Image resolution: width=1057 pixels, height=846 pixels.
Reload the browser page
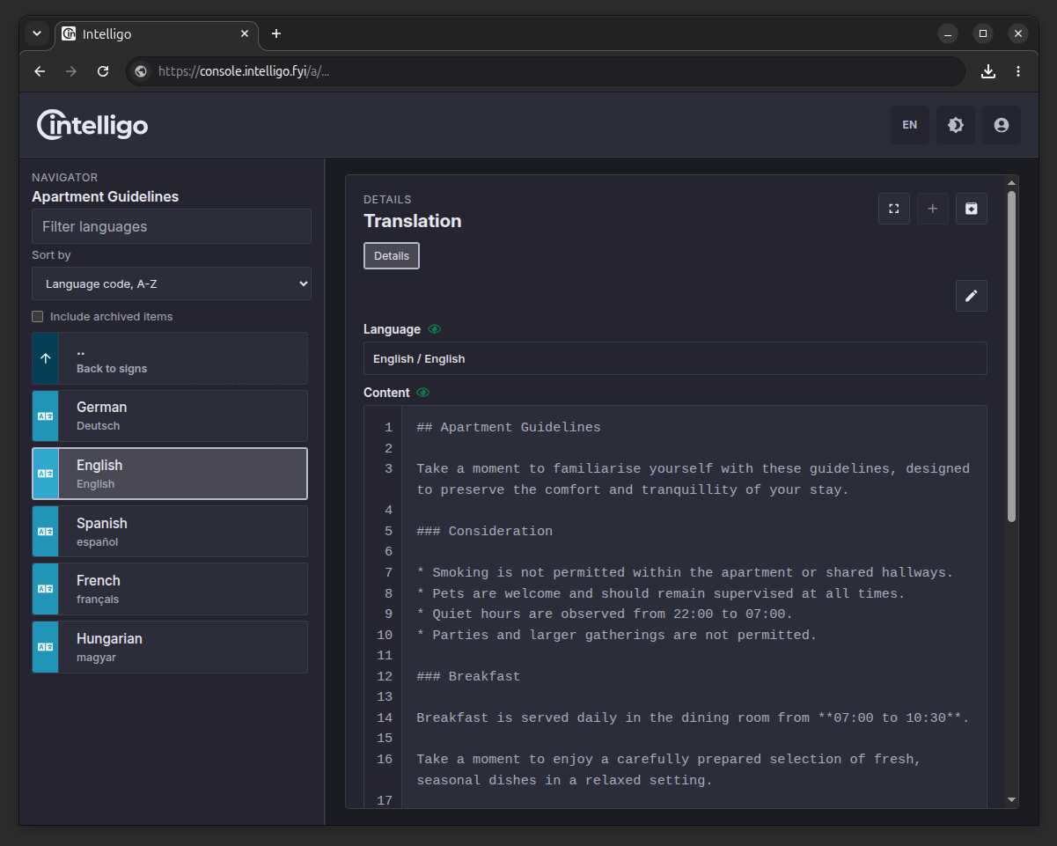(103, 71)
